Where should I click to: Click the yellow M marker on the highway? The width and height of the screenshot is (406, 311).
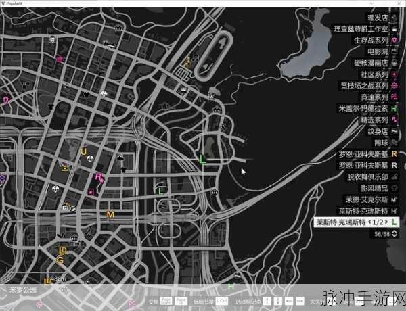pyautogui.click(x=110, y=214)
